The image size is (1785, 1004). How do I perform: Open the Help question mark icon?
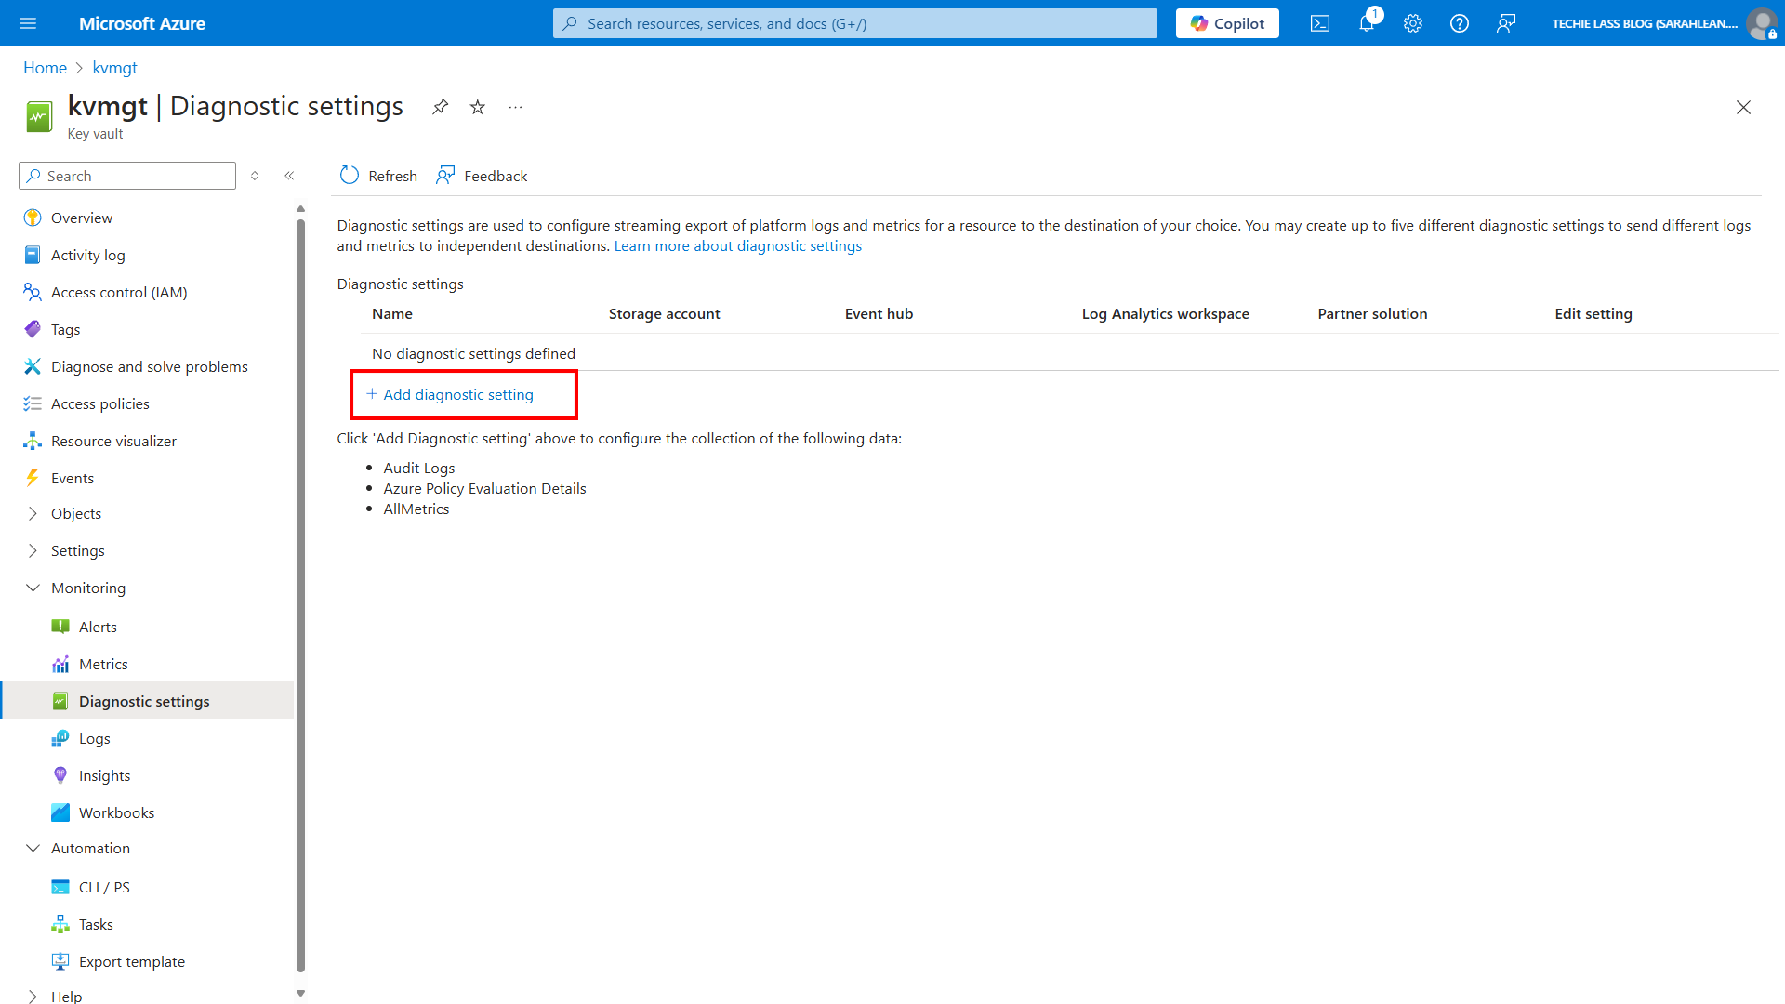point(1459,23)
